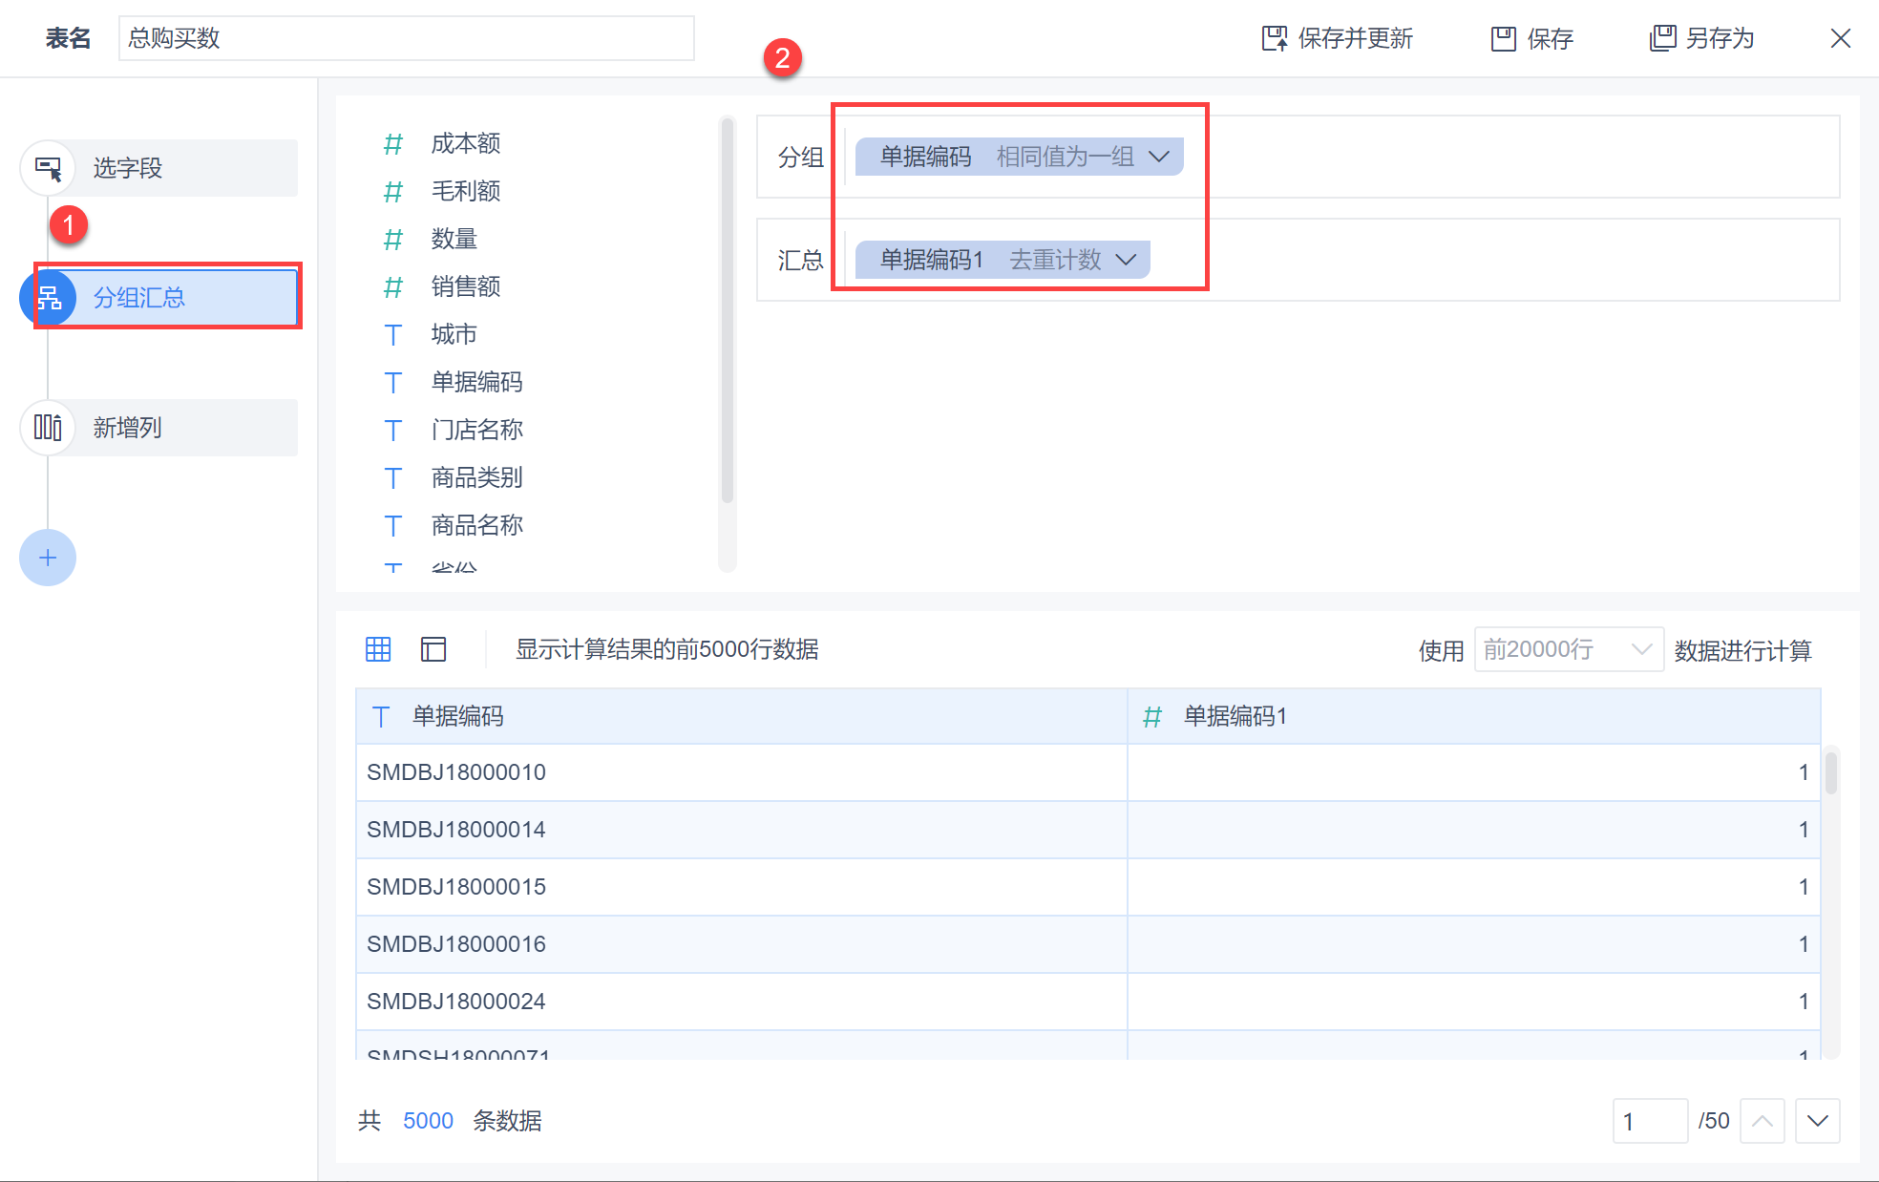Select 成本额 numeric field in list
This screenshot has height=1182, width=1879.
point(465,143)
